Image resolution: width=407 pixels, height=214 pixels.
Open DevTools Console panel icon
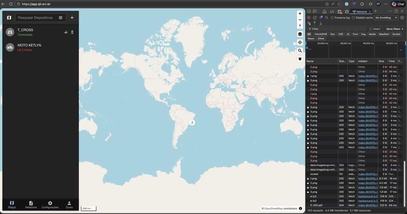[339, 12]
